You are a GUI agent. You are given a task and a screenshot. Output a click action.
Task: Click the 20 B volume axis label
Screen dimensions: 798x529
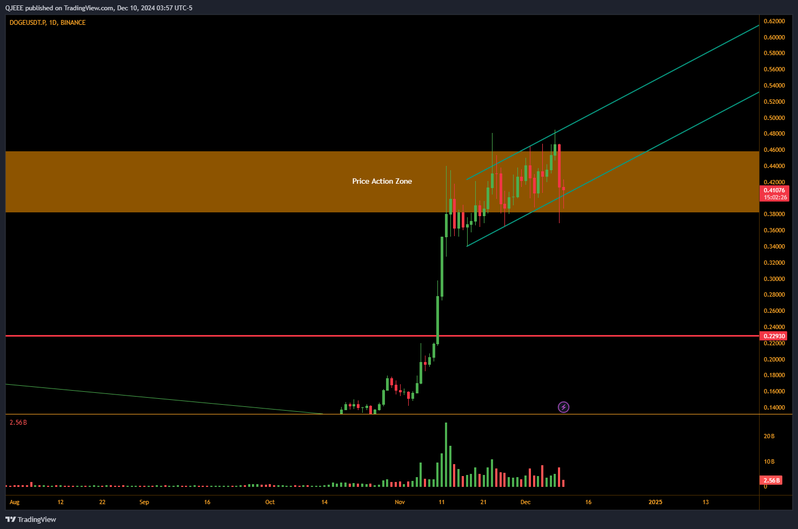[x=769, y=436]
